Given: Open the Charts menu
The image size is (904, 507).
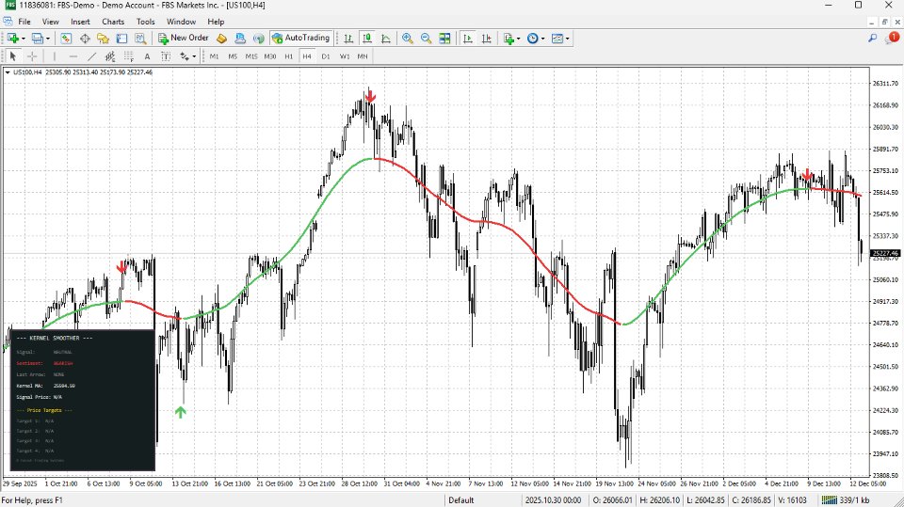Looking at the screenshot, I should pos(113,22).
